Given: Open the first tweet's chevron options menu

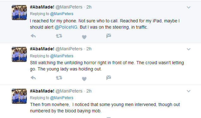Looking at the screenshot, I should coord(188,8).
